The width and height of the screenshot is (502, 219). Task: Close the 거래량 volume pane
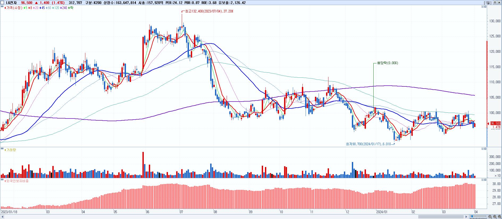click(x=485, y=149)
